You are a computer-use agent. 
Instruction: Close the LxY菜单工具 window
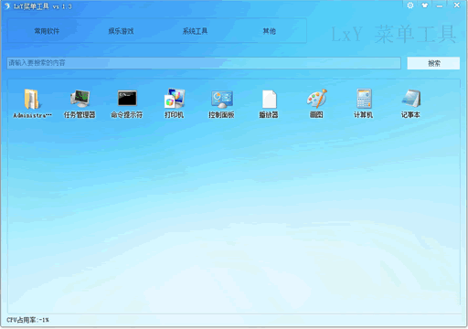pos(456,5)
